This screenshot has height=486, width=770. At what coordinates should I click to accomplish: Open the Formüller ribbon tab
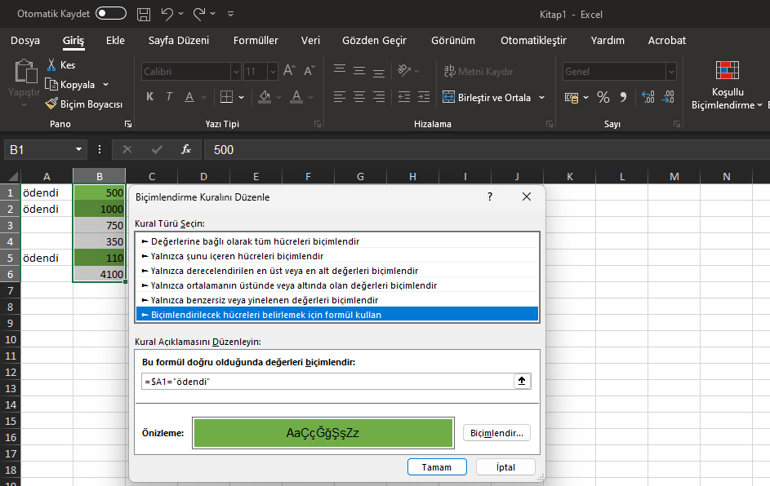[x=256, y=40]
